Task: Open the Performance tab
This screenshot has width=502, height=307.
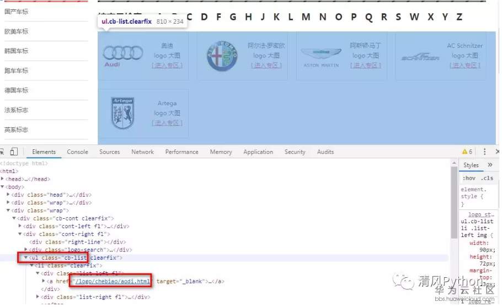Action: click(x=181, y=152)
